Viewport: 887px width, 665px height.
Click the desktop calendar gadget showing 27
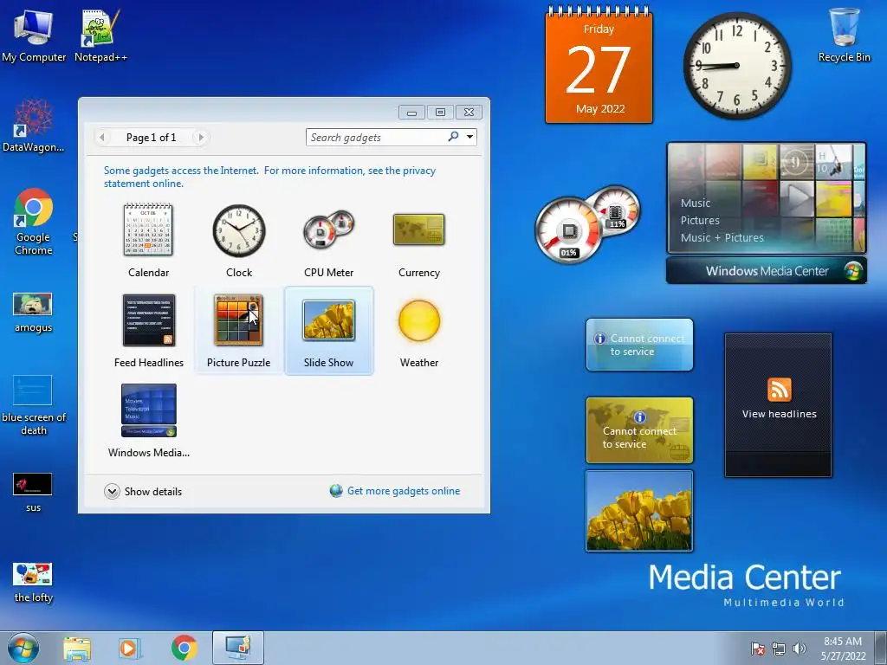point(599,66)
